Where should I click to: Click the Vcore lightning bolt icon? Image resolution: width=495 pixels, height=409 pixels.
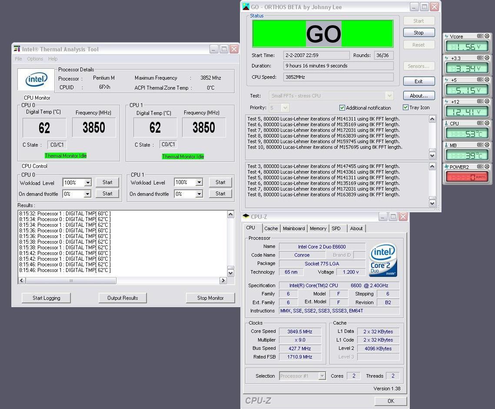(446, 37)
